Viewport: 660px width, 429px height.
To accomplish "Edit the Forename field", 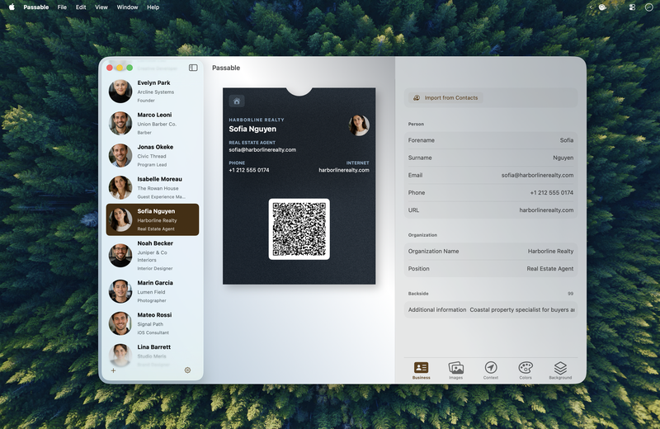I will pos(491,140).
